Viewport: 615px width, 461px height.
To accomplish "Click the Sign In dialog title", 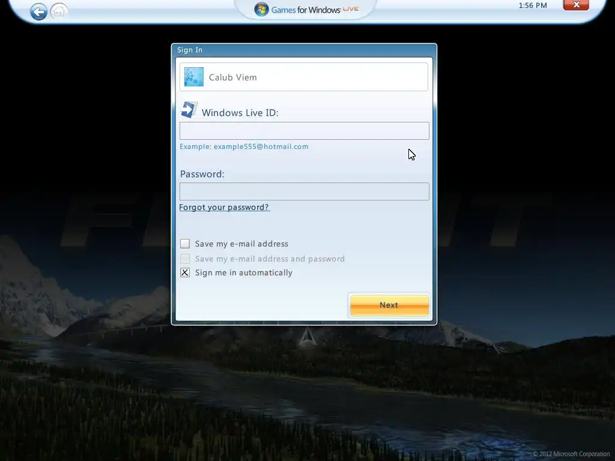I will tap(189, 50).
